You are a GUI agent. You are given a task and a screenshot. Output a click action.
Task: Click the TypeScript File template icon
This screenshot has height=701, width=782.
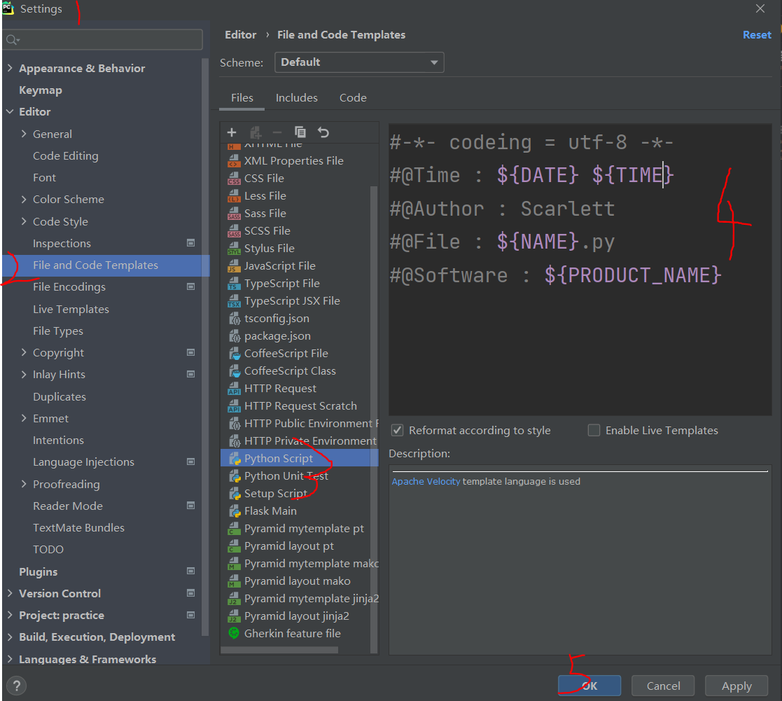click(234, 284)
